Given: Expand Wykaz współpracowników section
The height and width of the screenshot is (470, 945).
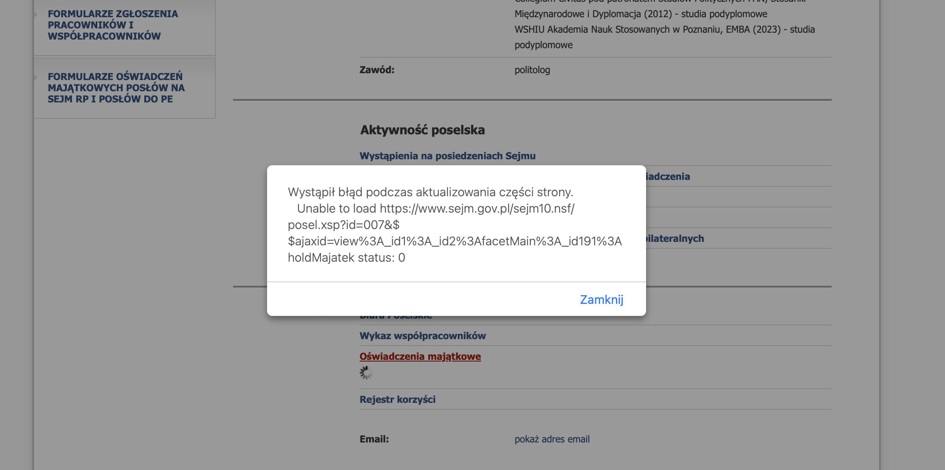Looking at the screenshot, I should (x=423, y=336).
